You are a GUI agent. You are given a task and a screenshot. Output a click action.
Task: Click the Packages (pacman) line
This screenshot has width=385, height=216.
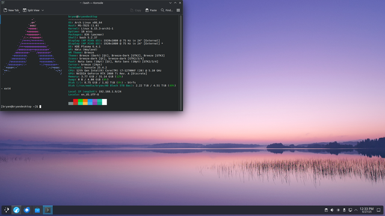pos(86,35)
